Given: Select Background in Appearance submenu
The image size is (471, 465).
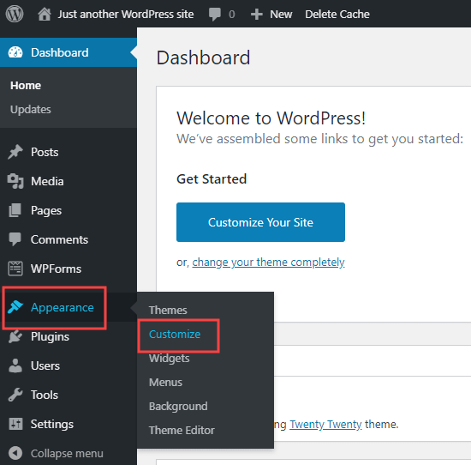Looking at the screenshot, I should [178, 407].
